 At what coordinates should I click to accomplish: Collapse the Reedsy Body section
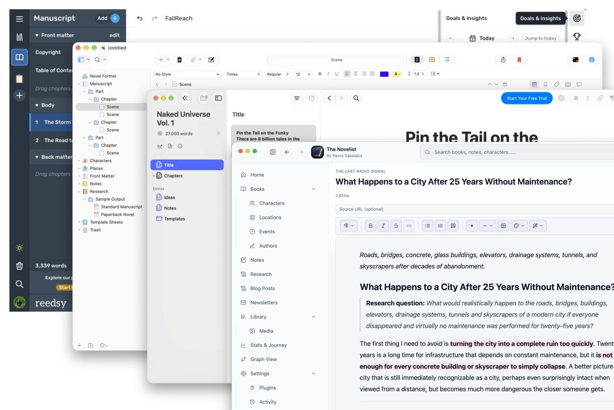37,105
